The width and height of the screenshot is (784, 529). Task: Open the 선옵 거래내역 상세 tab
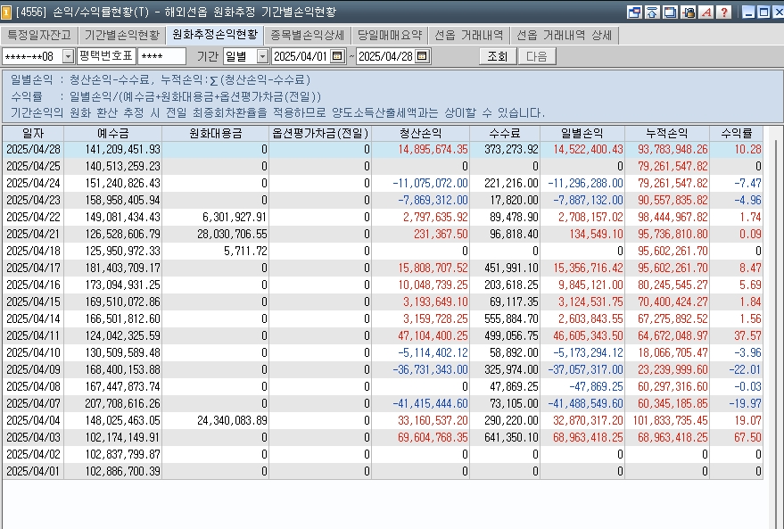click(x=564, y=35)
